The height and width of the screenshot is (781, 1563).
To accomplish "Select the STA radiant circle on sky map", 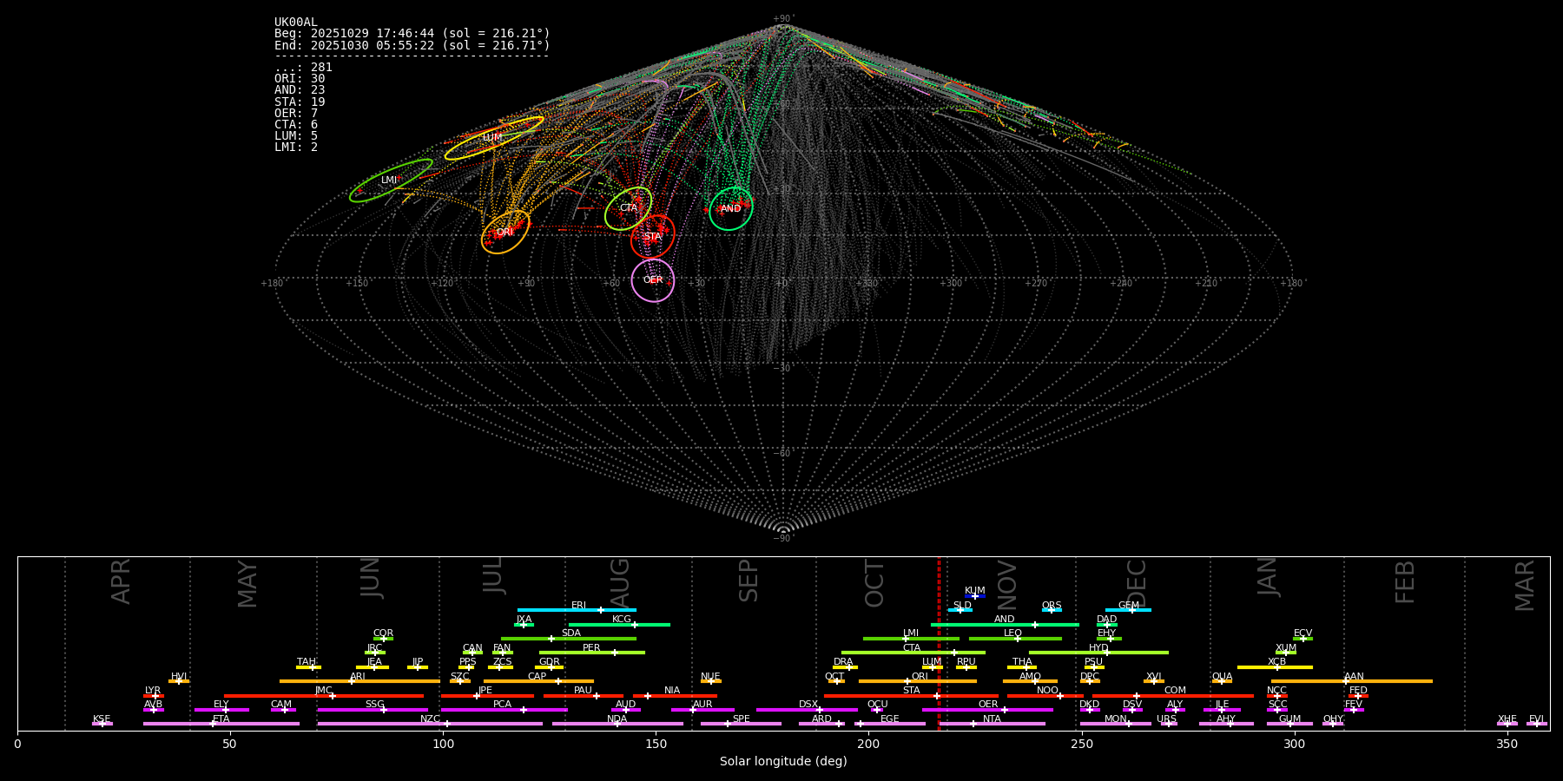I will click(x=652, y=236).
